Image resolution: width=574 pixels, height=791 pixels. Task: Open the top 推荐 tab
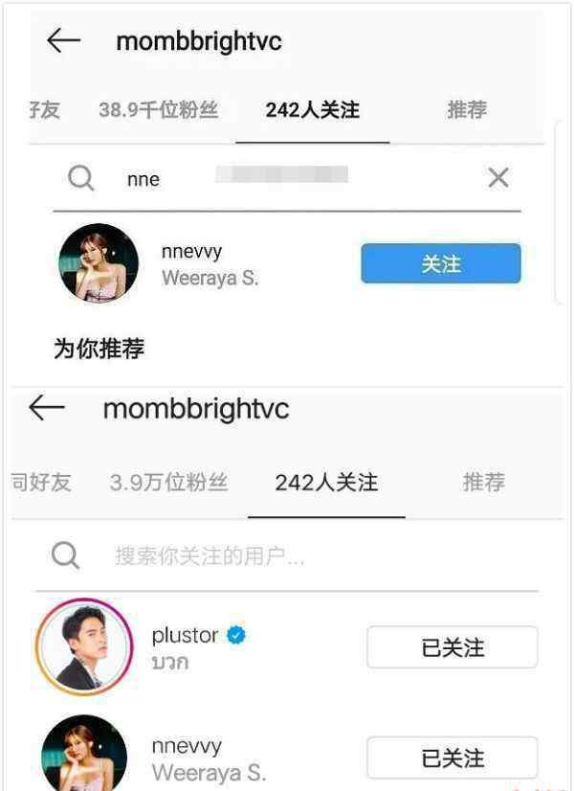point(467,109)
